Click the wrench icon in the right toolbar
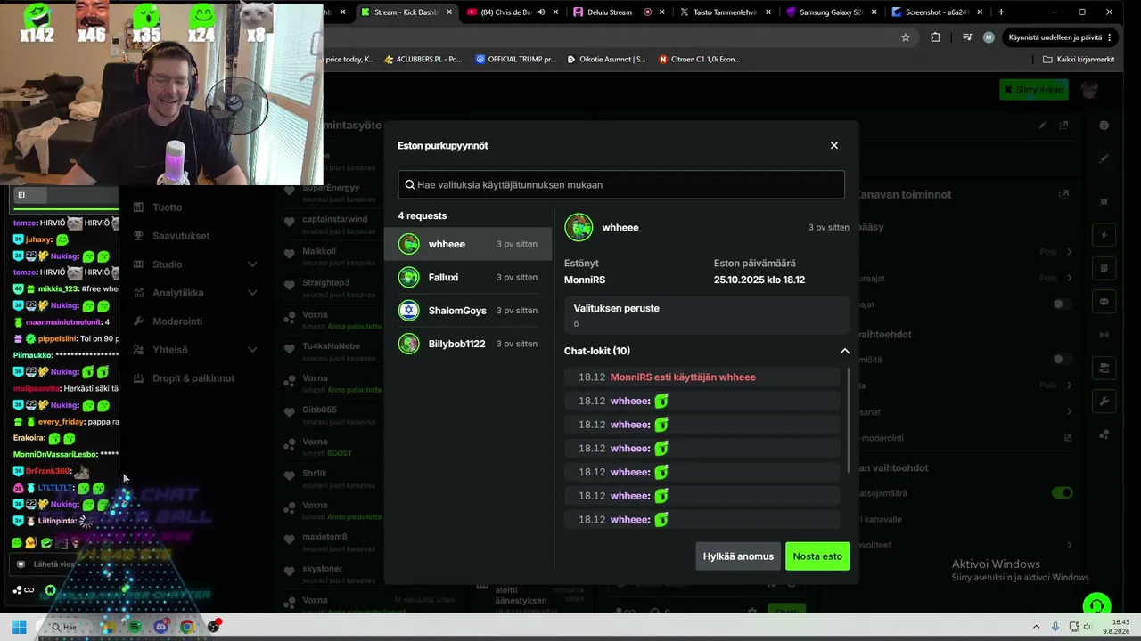The height and width of the screenshot is (641, 1141). click(1104, 402)
